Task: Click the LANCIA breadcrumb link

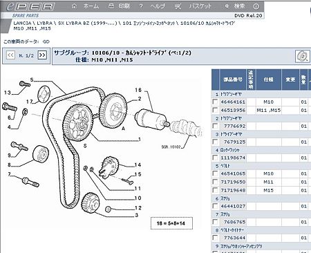Action: [22, 23]
